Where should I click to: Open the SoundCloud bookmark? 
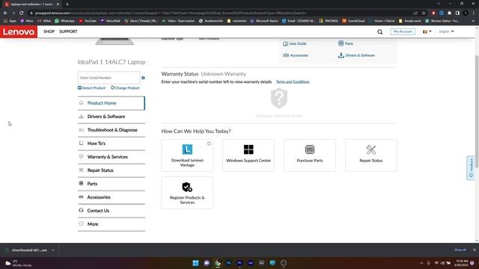353,21
